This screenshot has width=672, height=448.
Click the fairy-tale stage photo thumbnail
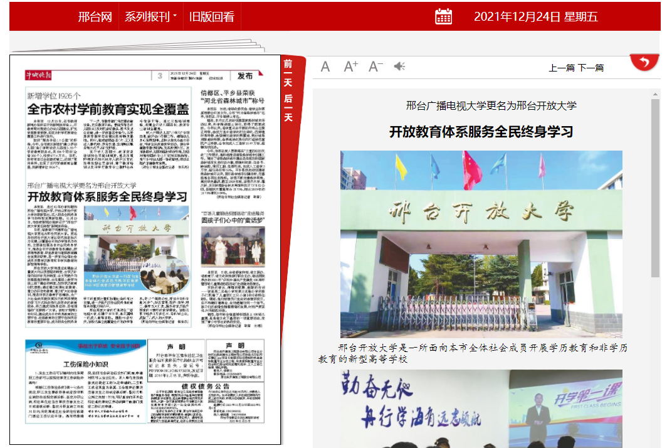[233, 247]
